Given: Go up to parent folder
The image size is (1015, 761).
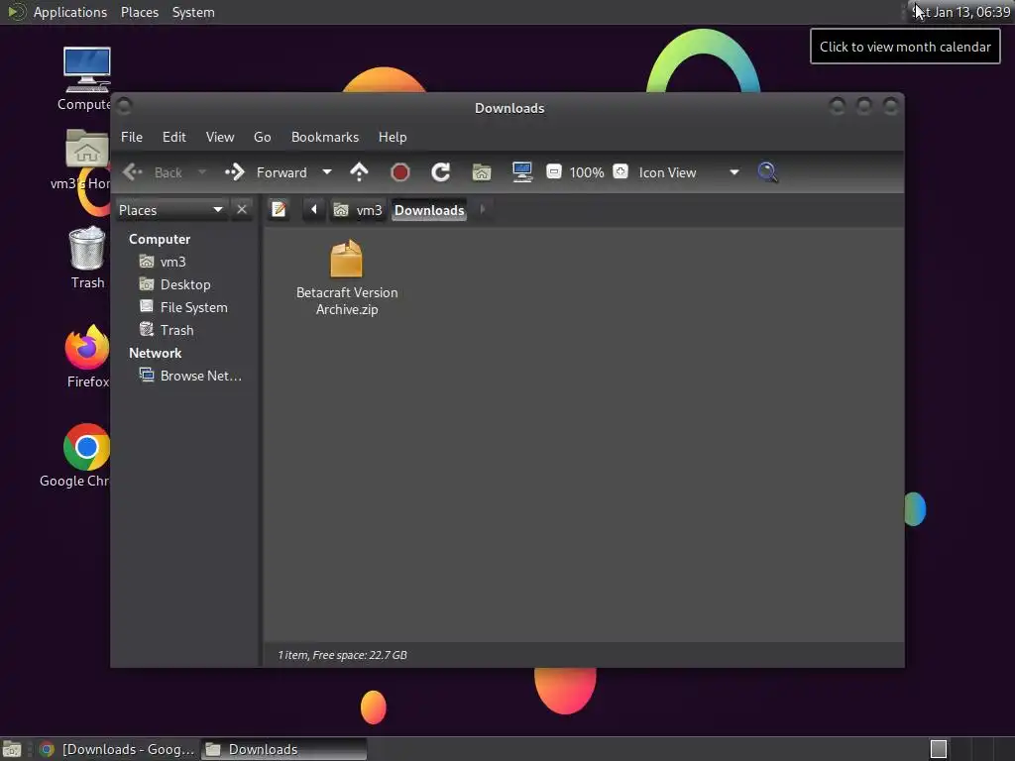Looking at the screenshot, I should 359,172.
